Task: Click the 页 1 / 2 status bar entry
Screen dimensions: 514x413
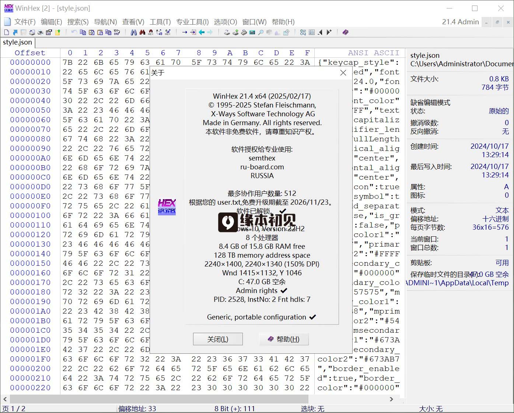Action: click(14, 409)
